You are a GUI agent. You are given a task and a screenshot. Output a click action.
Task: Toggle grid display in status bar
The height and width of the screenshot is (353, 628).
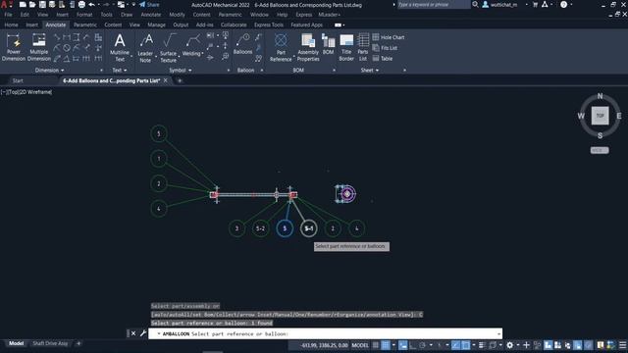[x=375, y=345]
